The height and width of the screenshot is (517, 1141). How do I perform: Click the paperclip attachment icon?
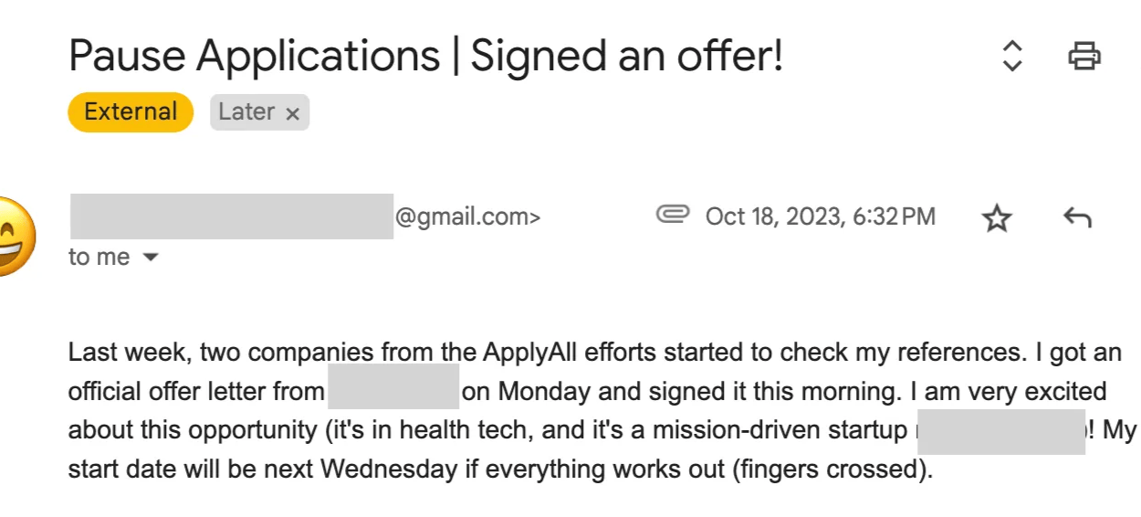pyautogui.click(x=673, y=216)
